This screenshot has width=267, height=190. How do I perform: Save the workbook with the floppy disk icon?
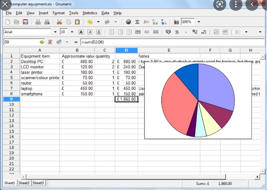(x=25, y=22)
